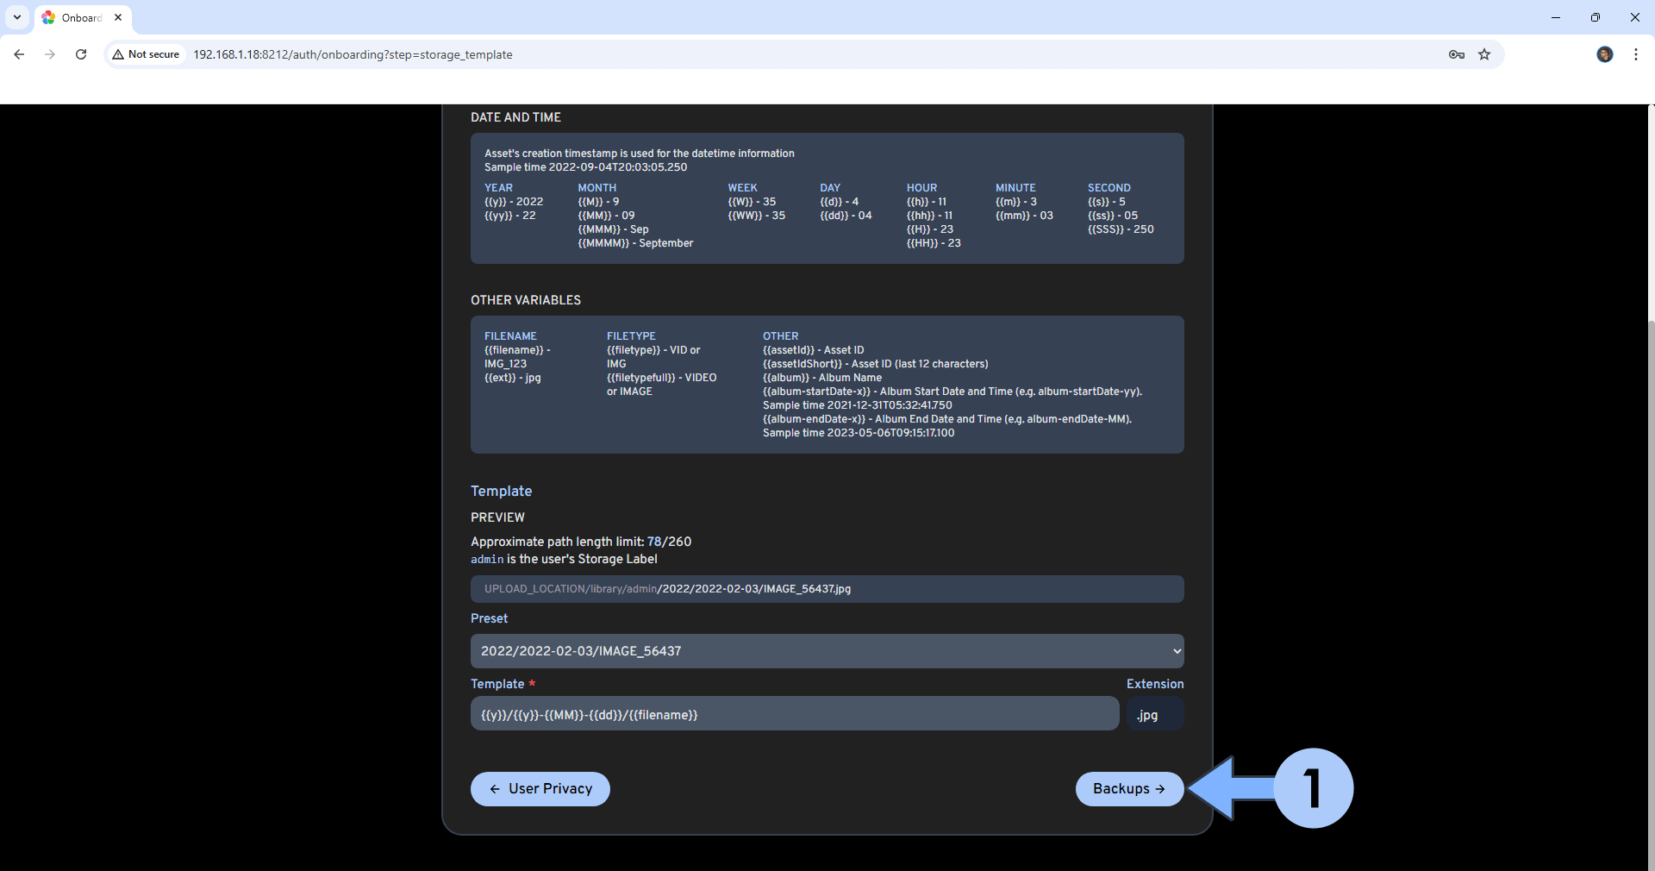The image size is (1655, 871).
Task: Go back using the browser back arrow
Action: point(19,54)
